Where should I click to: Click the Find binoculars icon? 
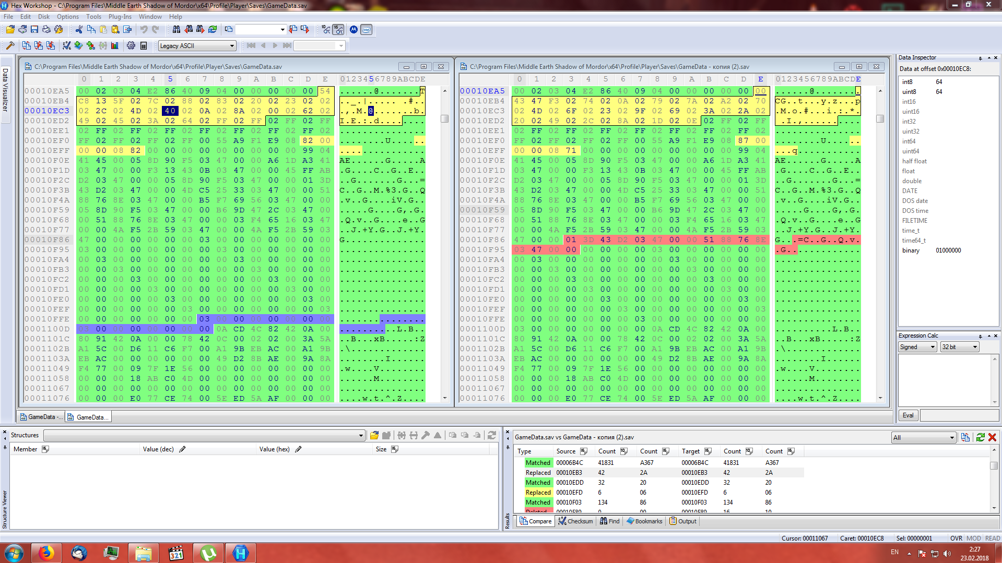coord(176,30)
